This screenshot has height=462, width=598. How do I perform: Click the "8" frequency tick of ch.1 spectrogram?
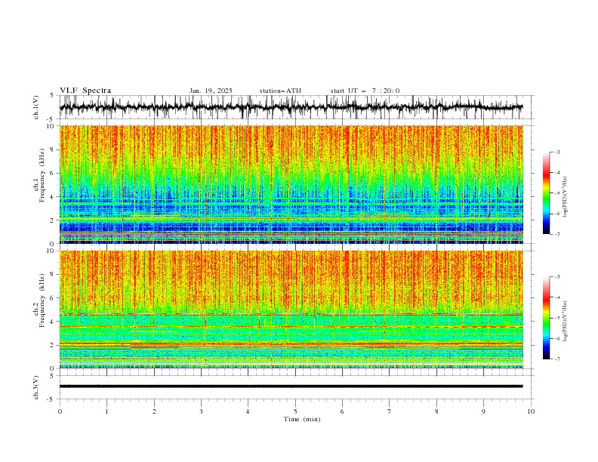tap(54, 149)
